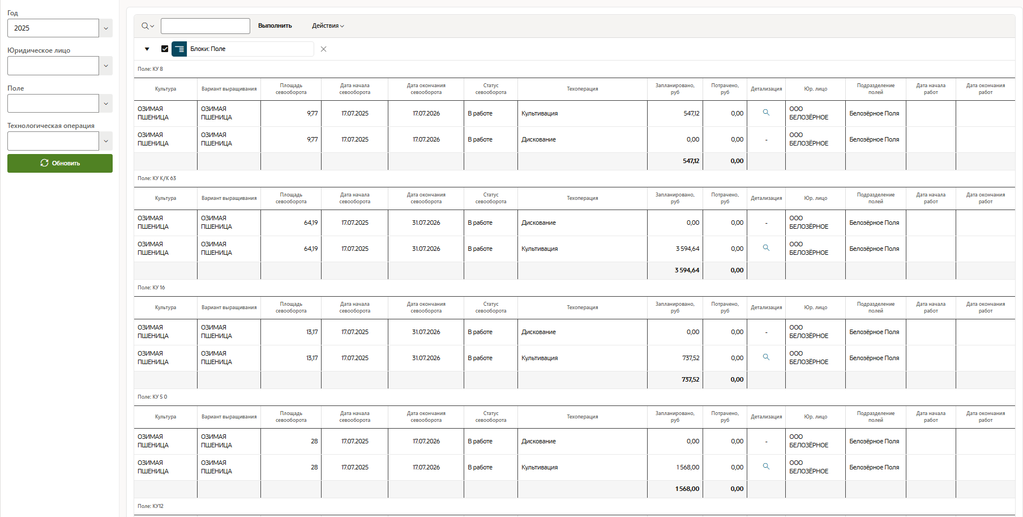
Task: Click the Поле: КУ 16 group heading
Action: pos(151,288)
